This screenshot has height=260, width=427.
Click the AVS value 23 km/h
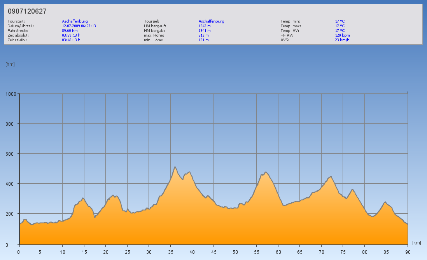pyautogui.click(x=342, y=40)
